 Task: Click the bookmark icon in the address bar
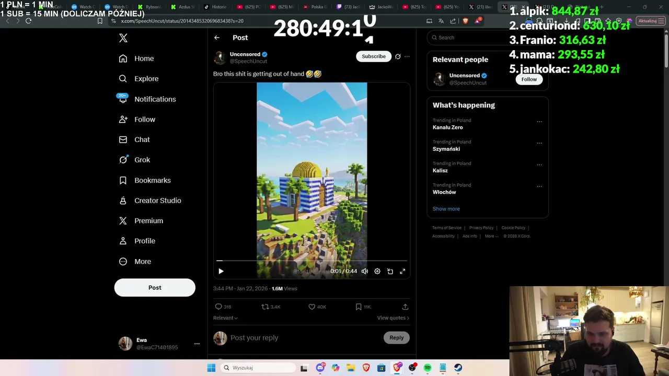(100, 21)
